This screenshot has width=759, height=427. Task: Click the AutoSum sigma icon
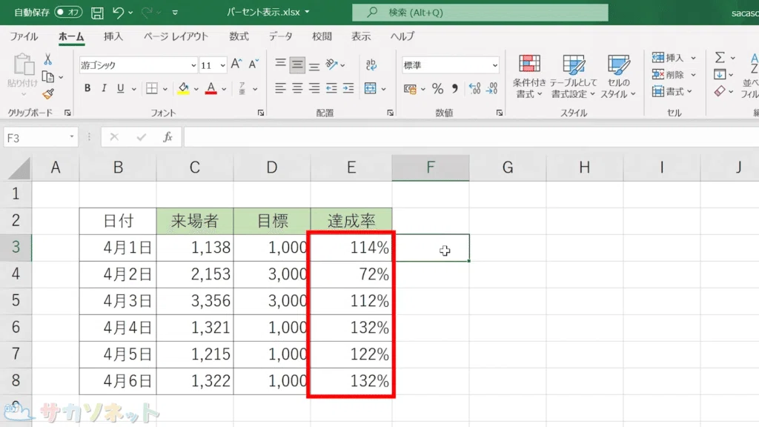coord(720,58)
